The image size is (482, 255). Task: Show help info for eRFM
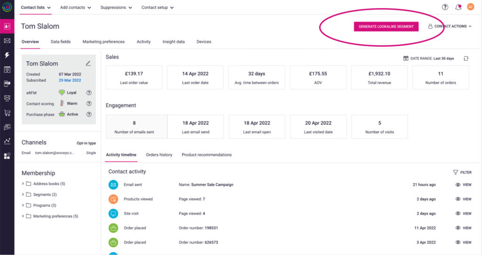point(88,93)
